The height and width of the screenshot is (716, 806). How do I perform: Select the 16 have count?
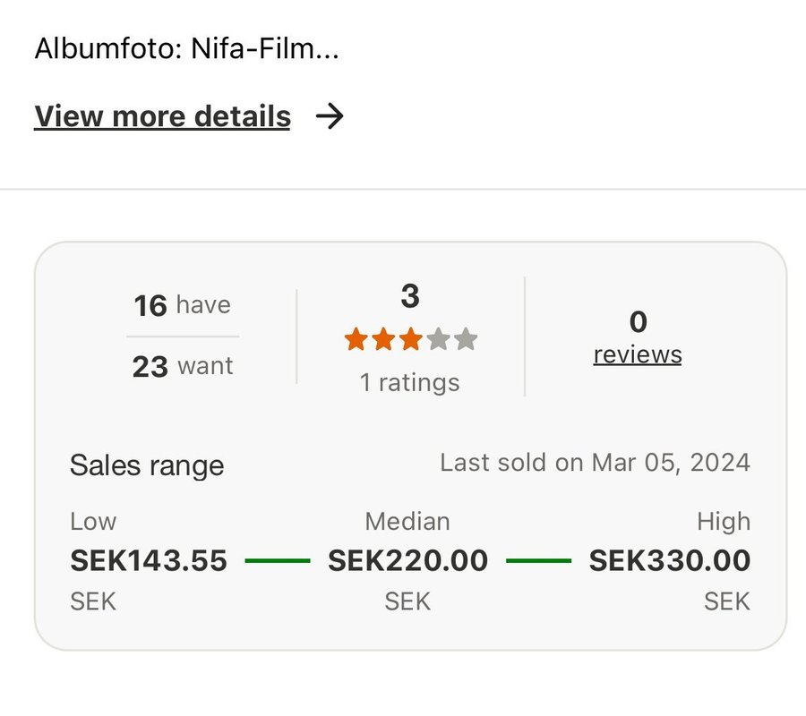click(183, 305)
